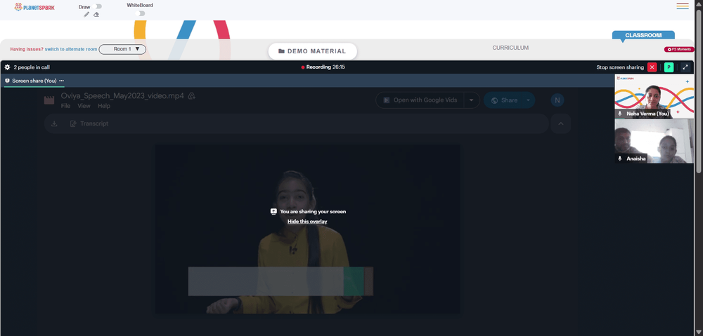Screen dimensions: 703x336
Task: Toggle the WhiteBoard switch
Action: [141, 13]
